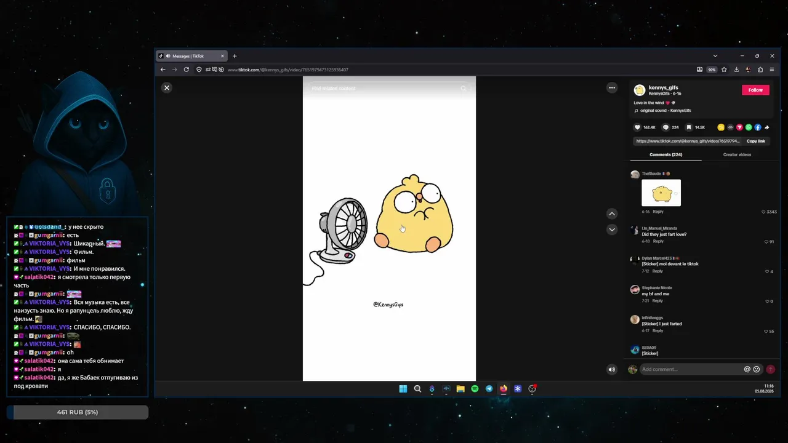Focus the Add comment input field

pos(691,369)
